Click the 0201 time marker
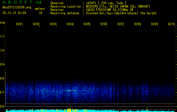This screenshot has width=177, height=112. point(19,24)
